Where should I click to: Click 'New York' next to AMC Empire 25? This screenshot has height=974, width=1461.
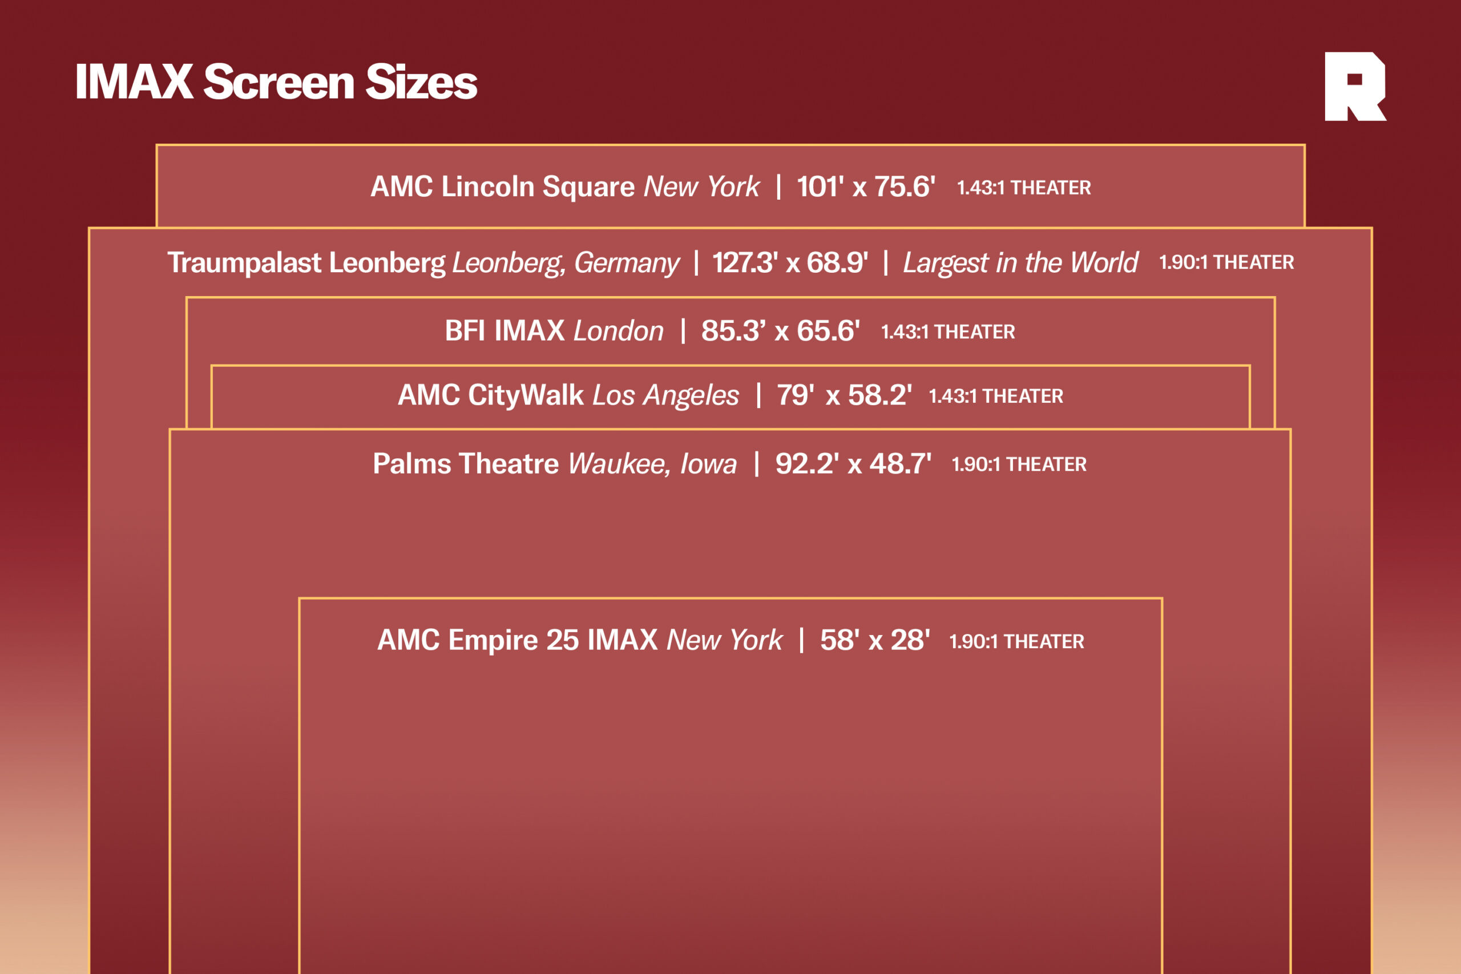(724, 640)
